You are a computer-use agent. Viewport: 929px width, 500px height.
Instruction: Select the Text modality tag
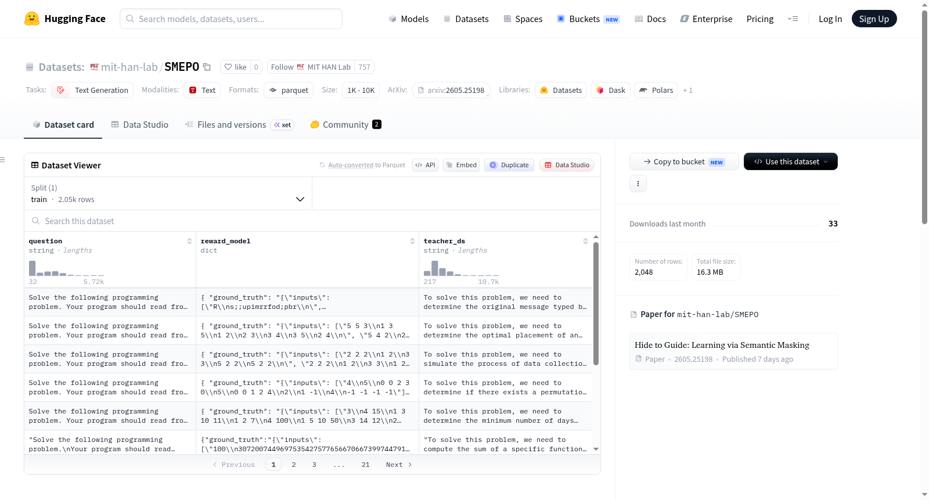[x=202, y=90]
